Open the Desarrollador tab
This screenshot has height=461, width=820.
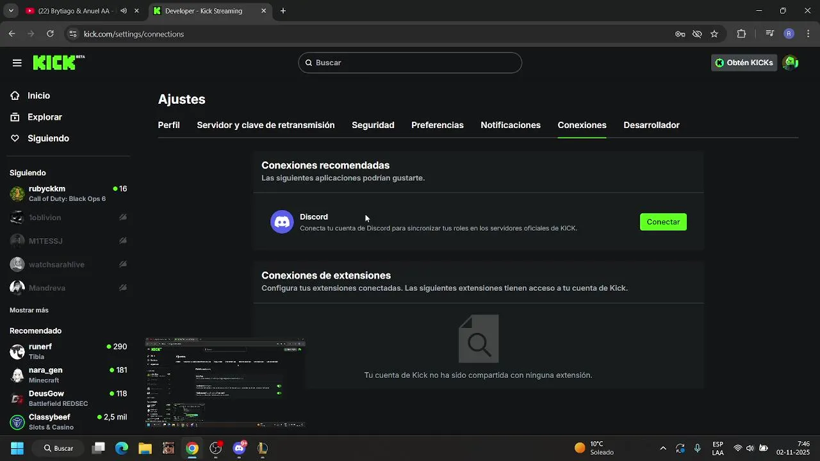pyautogui.click(x=652, y=125)
